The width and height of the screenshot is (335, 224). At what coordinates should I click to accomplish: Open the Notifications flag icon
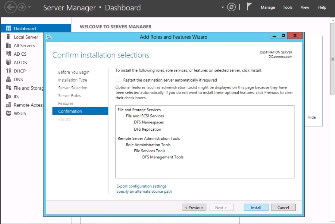coord(249,7)
